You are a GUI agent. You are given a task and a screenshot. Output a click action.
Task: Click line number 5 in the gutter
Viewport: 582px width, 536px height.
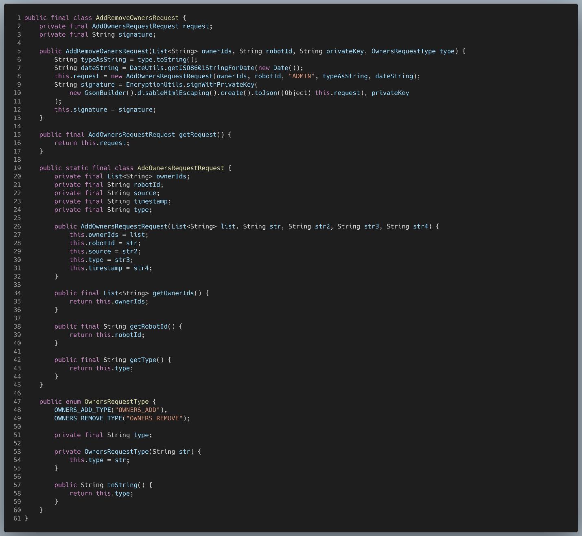coord(19,51)
